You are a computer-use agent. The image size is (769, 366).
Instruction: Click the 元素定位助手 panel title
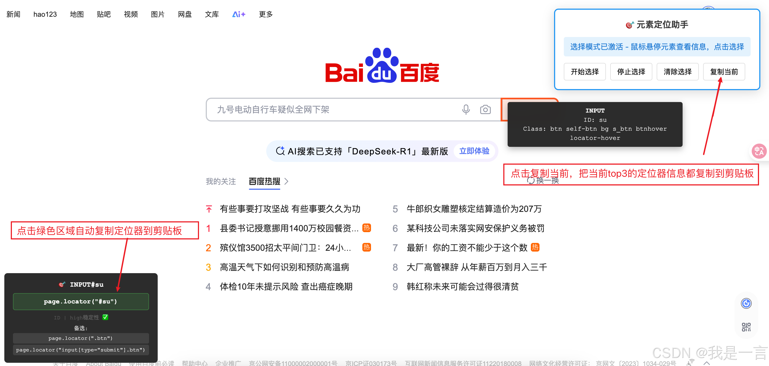point(657,25)
